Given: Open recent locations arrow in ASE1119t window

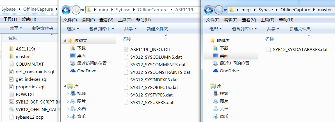Looking at the screenshot, I should coord(83,10).
